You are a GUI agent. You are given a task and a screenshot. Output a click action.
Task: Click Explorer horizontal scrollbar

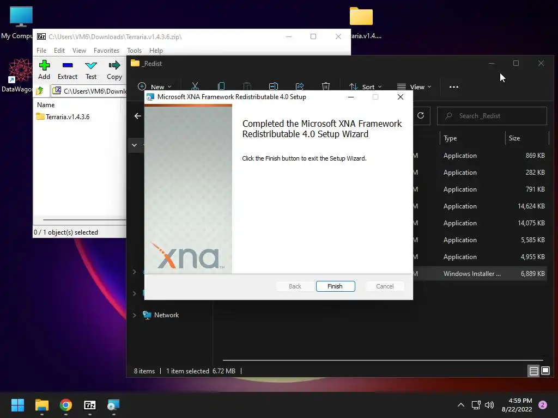coord(383,360)
